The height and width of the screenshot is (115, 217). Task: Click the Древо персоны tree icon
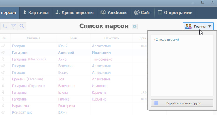tap(58, 12)
